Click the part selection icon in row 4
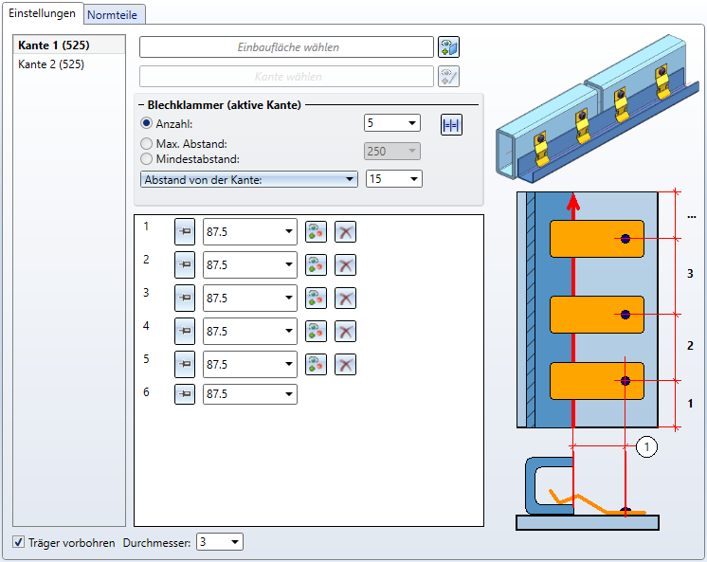This screenshot has width=707, height=562. point(316,331)
